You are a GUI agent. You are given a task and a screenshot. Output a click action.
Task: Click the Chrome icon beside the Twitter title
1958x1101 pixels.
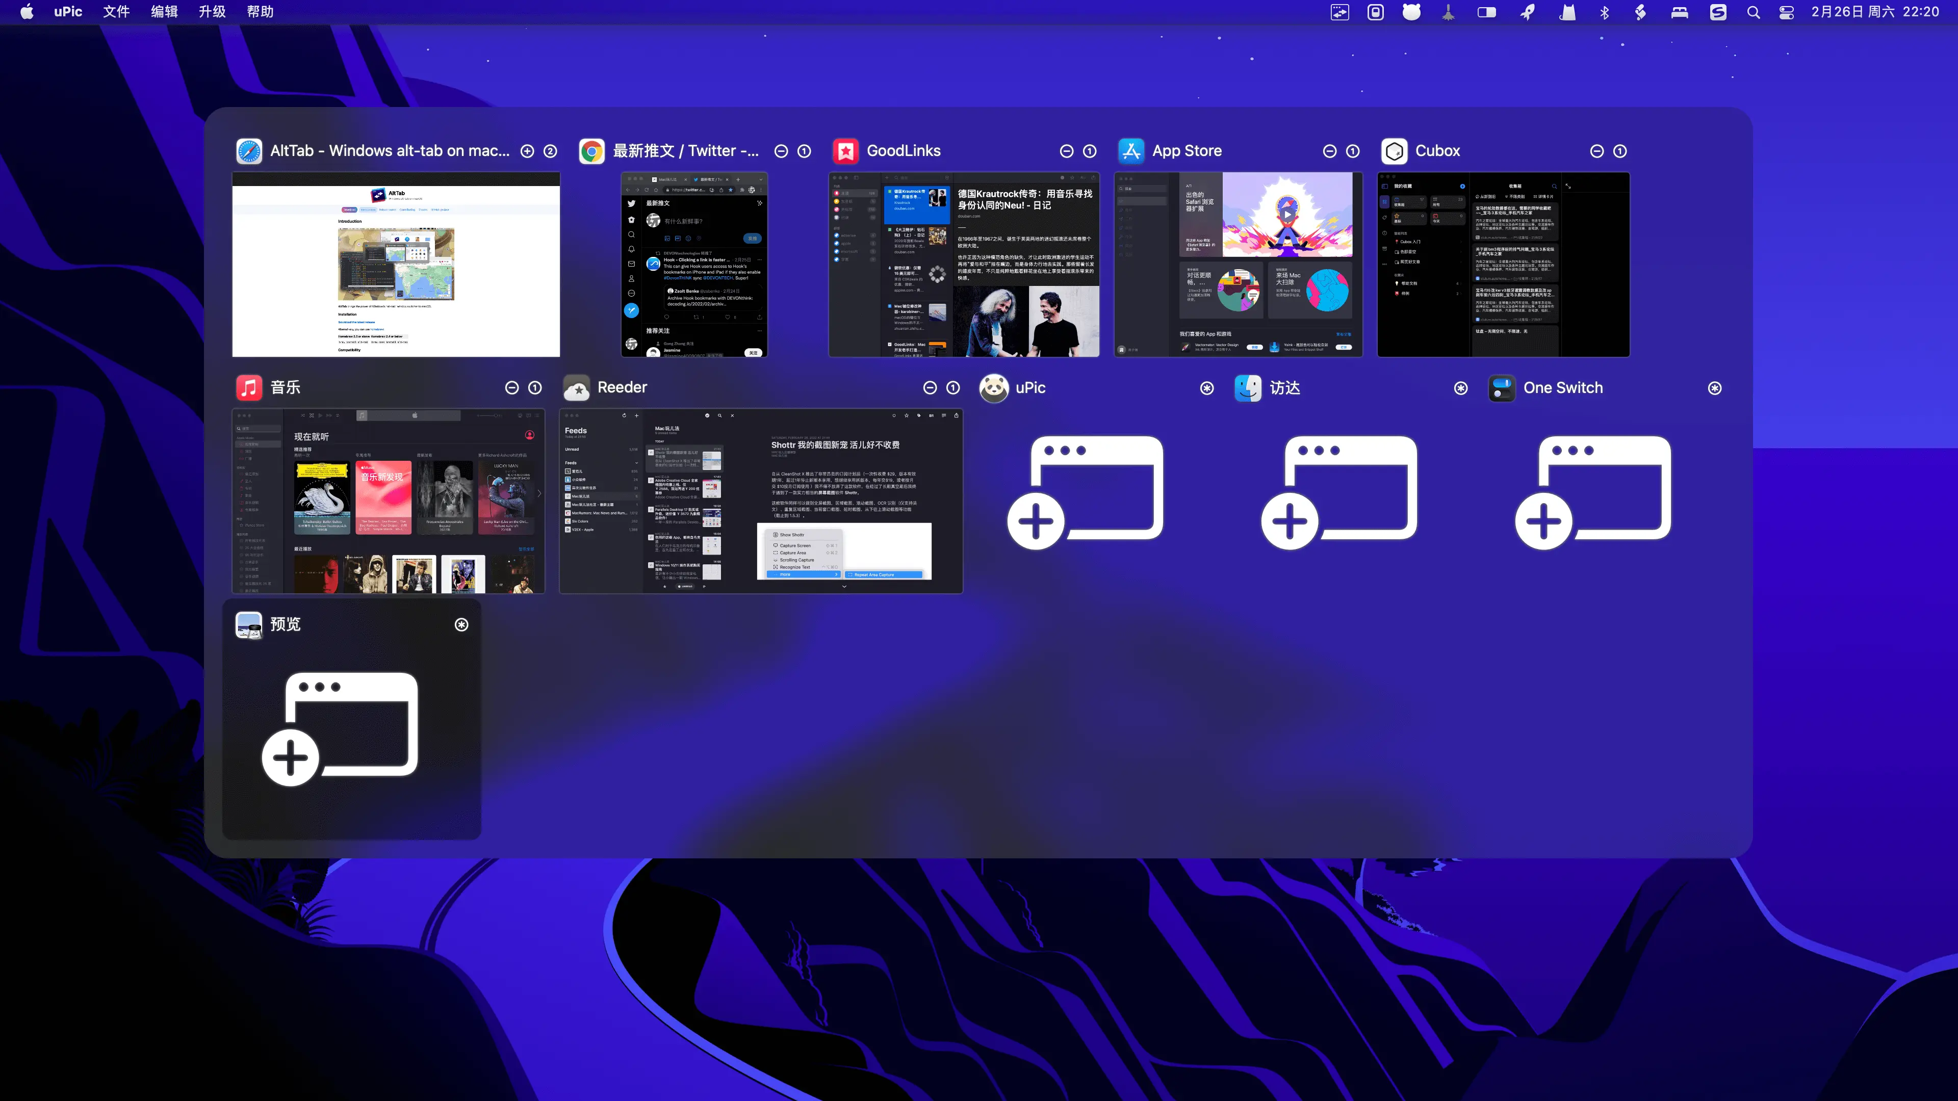click(x=591, y=151)
